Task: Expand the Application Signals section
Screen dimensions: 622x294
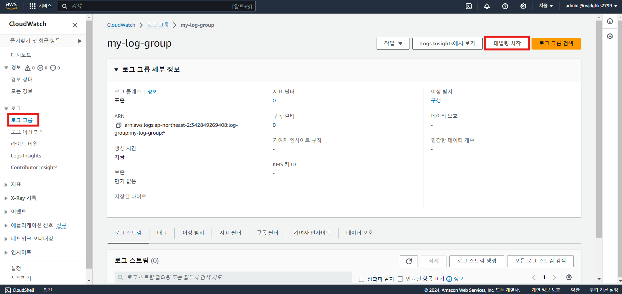Action: point(6,226)
